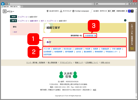
Task: Click the Foreign Languages globe icon
Action: 73,11
